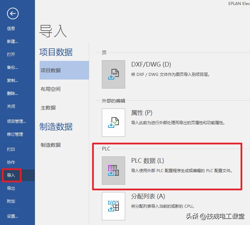Click the back arrow circle icon
Viewport: 250px width, 225px height.
[13, 13]
